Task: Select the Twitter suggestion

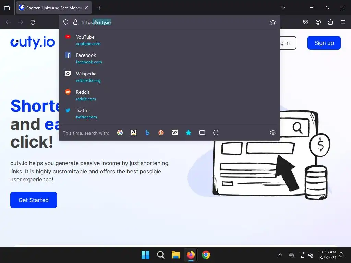Action: coord(169,114)
